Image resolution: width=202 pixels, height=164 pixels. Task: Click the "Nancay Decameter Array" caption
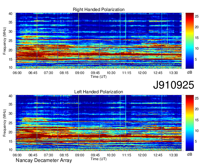44,160
